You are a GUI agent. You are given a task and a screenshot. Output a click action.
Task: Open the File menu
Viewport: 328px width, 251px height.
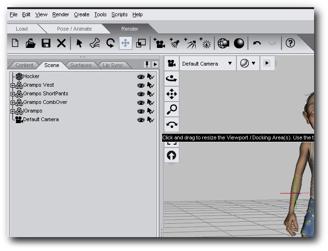[13, 15]
